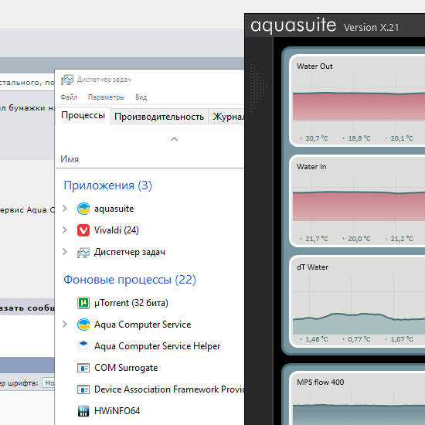Click the sort chevron above the Имя column
Image resolution: width=425 pixels, height=425 pixels.
[175, 139]
